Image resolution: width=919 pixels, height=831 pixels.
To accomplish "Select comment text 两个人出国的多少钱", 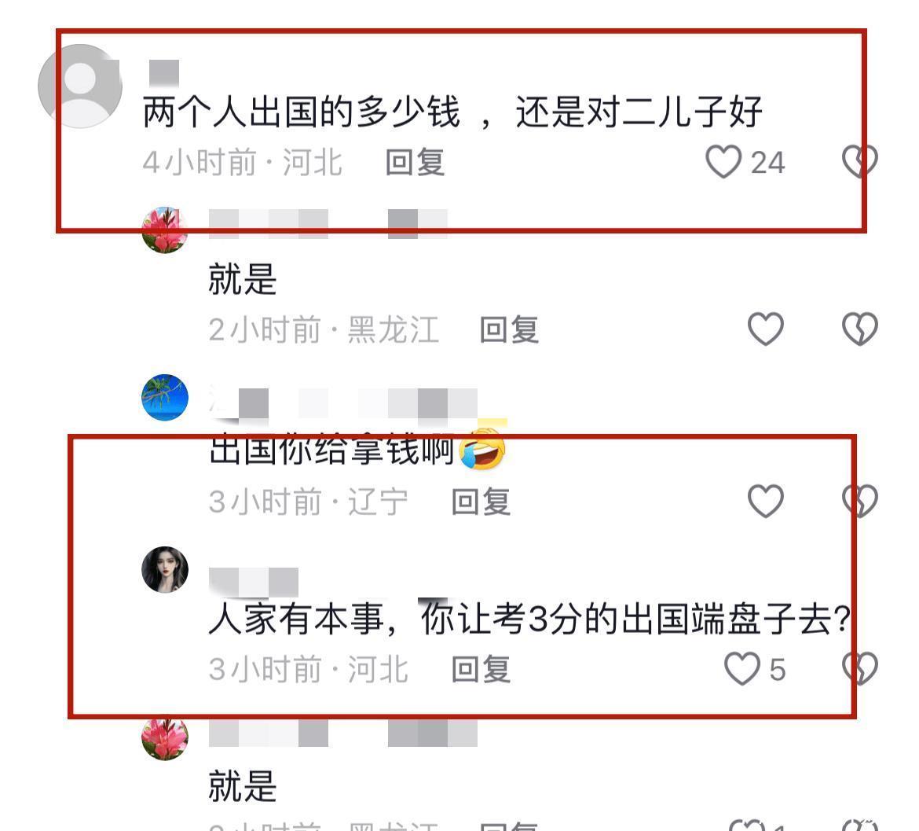I will pyautogui.click(x=302, y=112).
